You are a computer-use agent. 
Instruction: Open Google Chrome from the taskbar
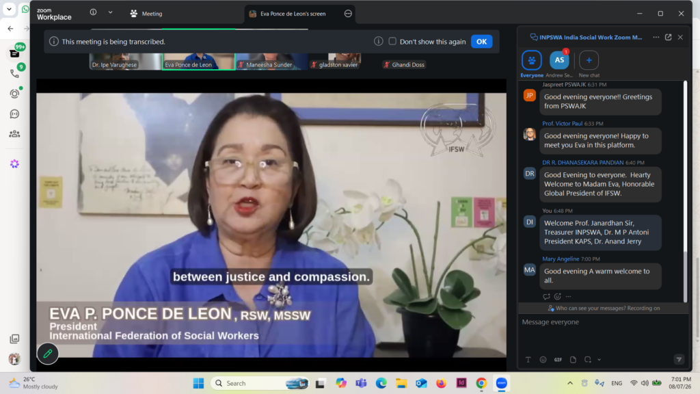pos(481,383)
